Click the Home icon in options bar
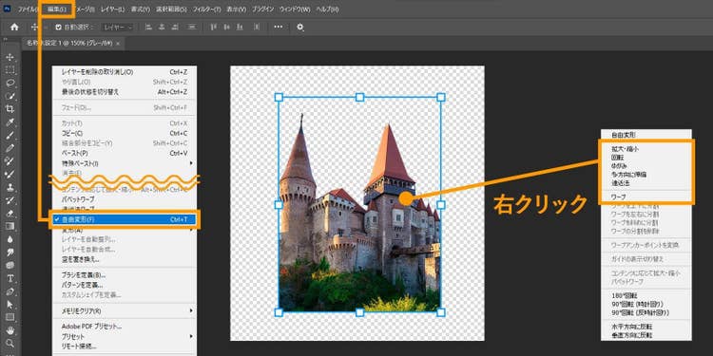 coord(14,27)
